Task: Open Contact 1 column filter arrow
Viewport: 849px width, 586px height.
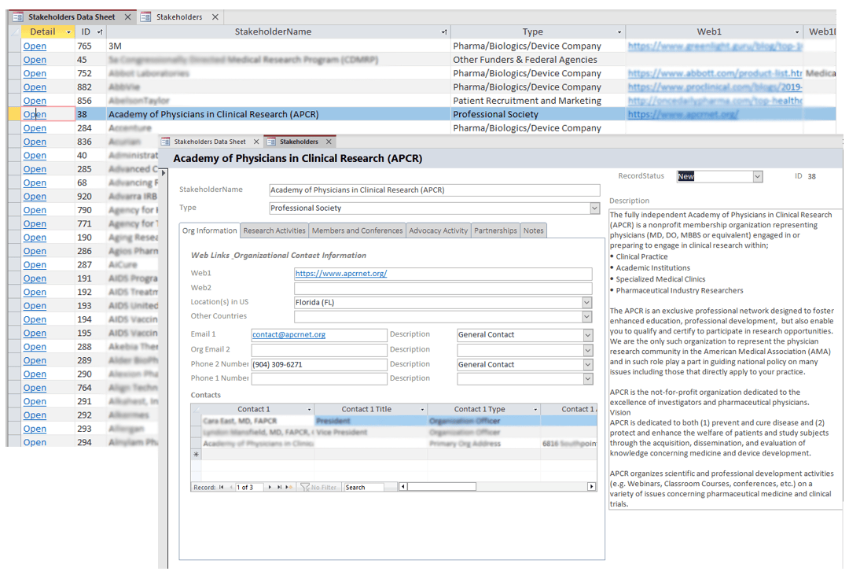Action: (309, 410)
